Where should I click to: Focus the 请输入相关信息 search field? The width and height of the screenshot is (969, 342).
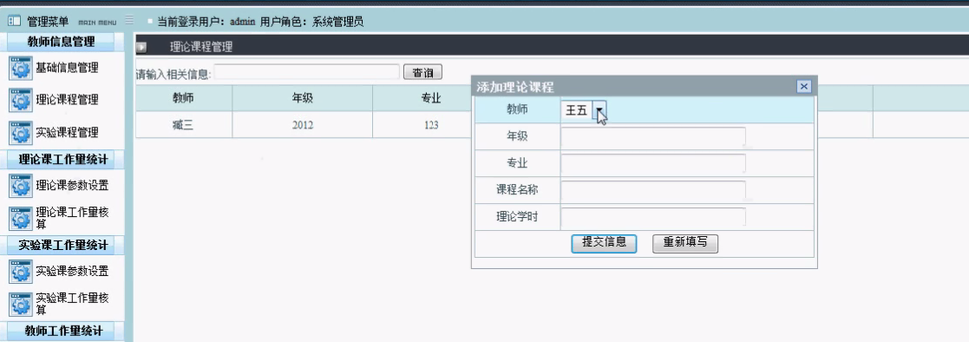(306, 72)
